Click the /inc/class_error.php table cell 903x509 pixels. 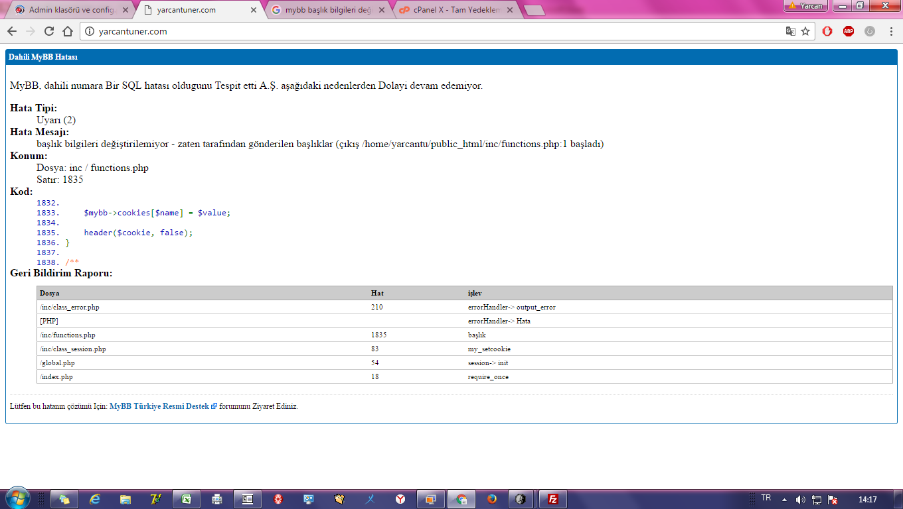click(x=203, y=307)
